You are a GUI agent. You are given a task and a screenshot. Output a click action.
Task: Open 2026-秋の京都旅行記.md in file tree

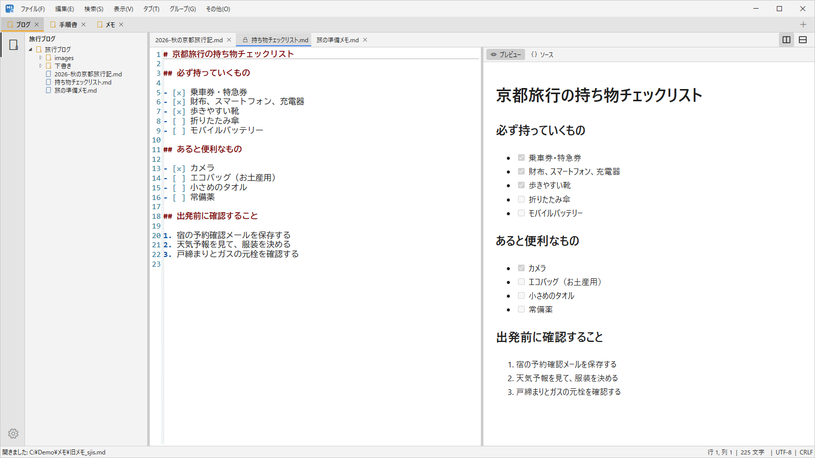click(x=88, y=74)
